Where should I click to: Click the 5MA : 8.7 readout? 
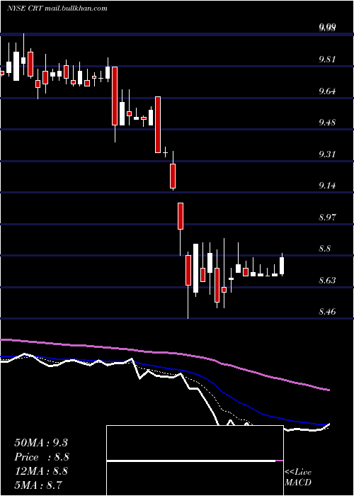pos(38,485)
